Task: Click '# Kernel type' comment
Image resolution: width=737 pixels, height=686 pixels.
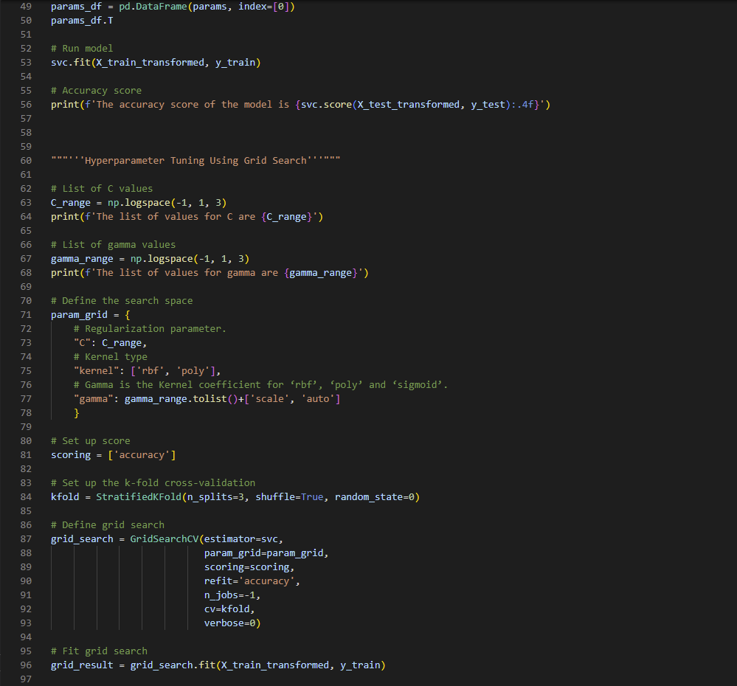Action: click(111, 356)
